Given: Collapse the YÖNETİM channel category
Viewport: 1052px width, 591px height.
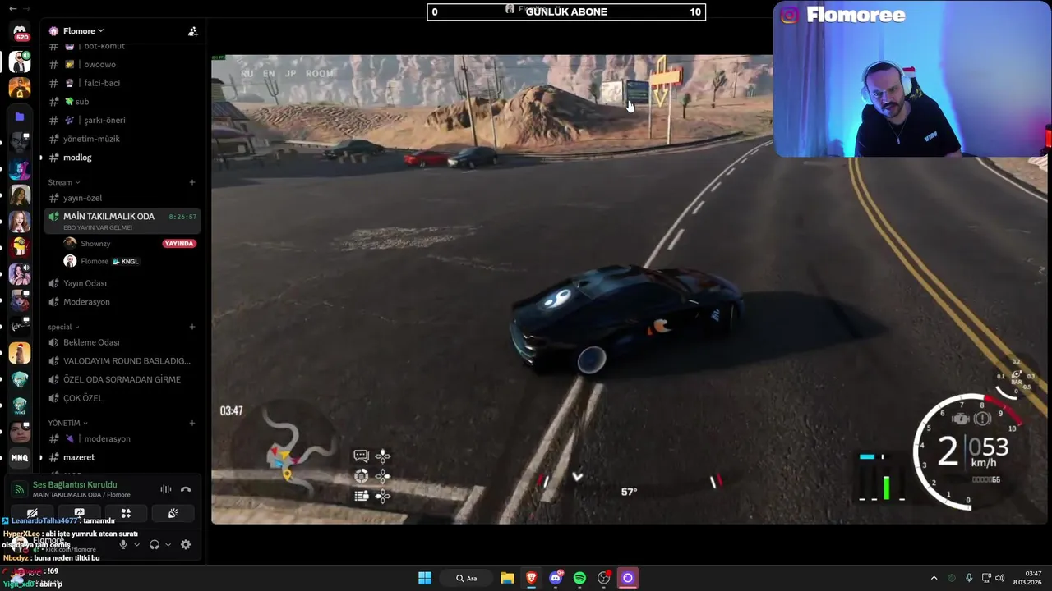Looking at the screenshot, I should pyautogui.click(x=67, y=423).
